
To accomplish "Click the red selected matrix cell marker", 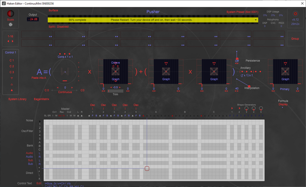I will point(147,168).
